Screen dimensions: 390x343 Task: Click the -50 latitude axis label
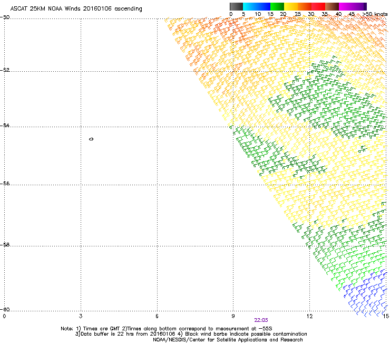click(x=5, y=17)
